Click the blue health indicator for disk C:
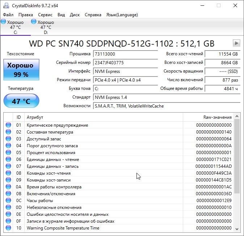 3,21
